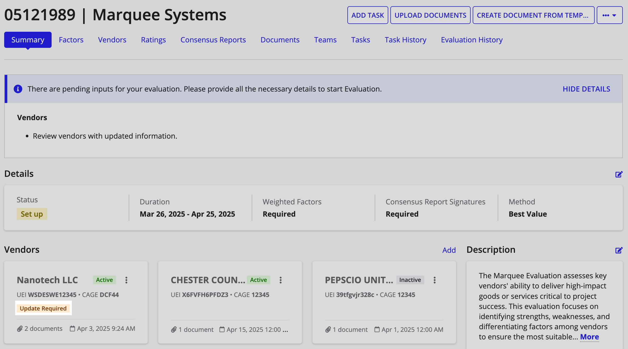Viewport: 628px width, 349px height.
Task: Open the Tasks tab
Action: (361, 40)
